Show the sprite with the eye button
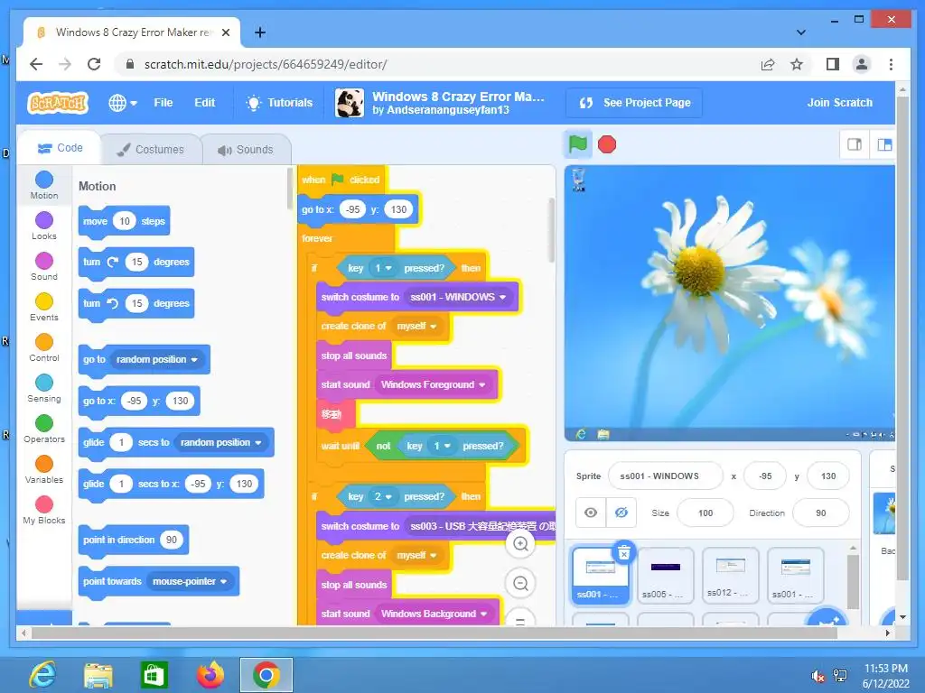This screenshot has height=693, width=925. pyautogui.click(x=591, y=513)
